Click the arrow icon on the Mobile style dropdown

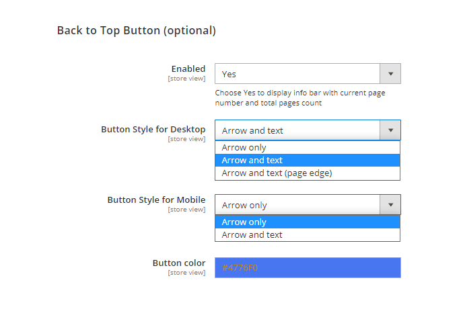tap(390, 205)
